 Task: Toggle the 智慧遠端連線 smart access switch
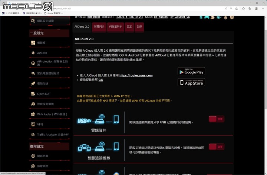coord(217,147)
